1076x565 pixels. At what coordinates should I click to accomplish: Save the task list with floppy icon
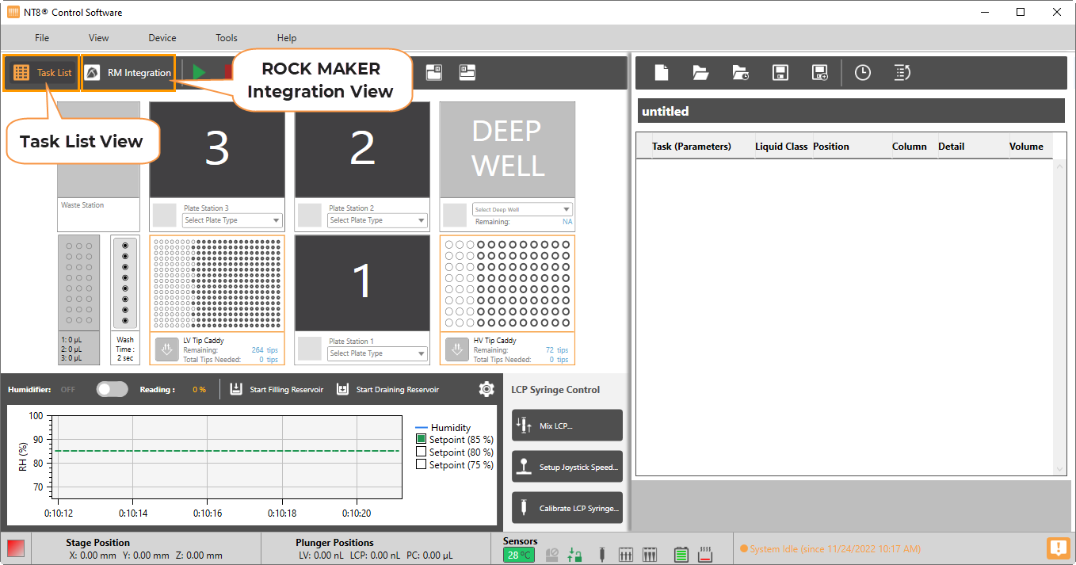coord(780,73)
